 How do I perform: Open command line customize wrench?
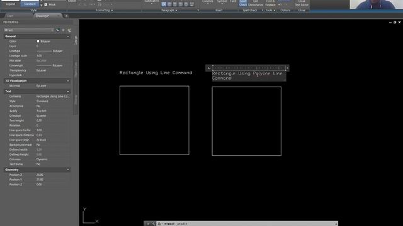(x=153, y=223)
